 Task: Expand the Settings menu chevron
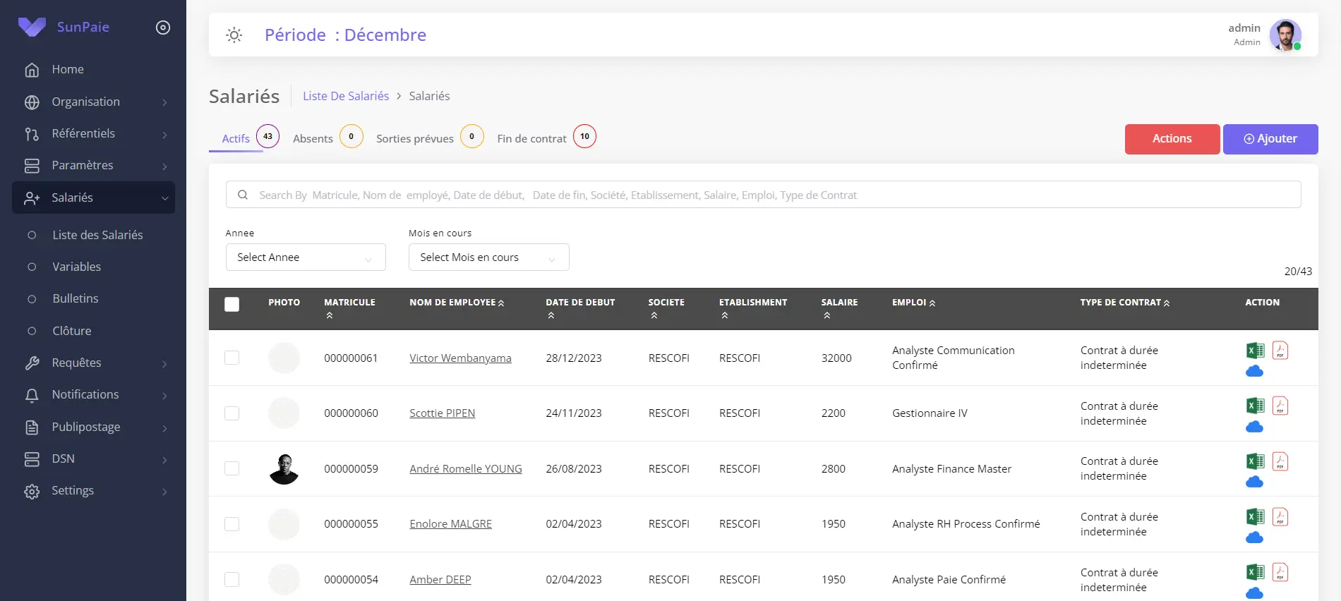pos(164,492)
